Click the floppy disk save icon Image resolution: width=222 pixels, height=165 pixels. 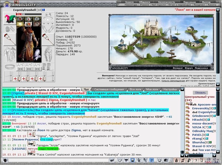(132, 161)
